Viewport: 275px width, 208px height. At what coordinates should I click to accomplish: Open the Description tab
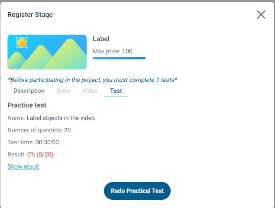click(x=29, y=91)
